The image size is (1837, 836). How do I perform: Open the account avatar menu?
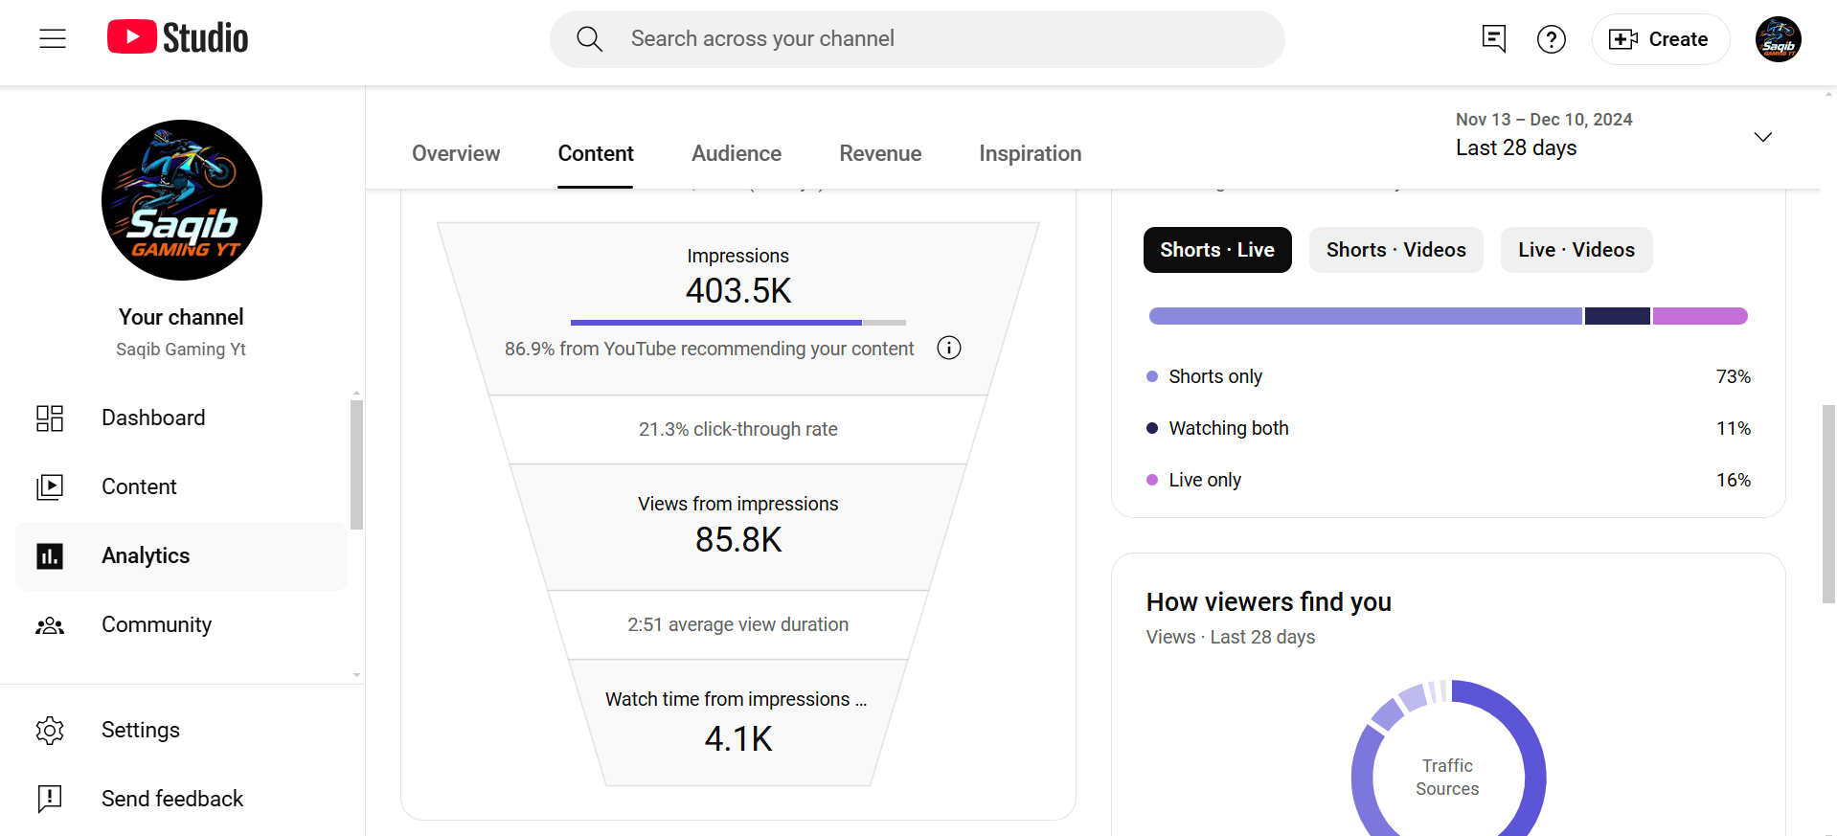(1779, 39)
